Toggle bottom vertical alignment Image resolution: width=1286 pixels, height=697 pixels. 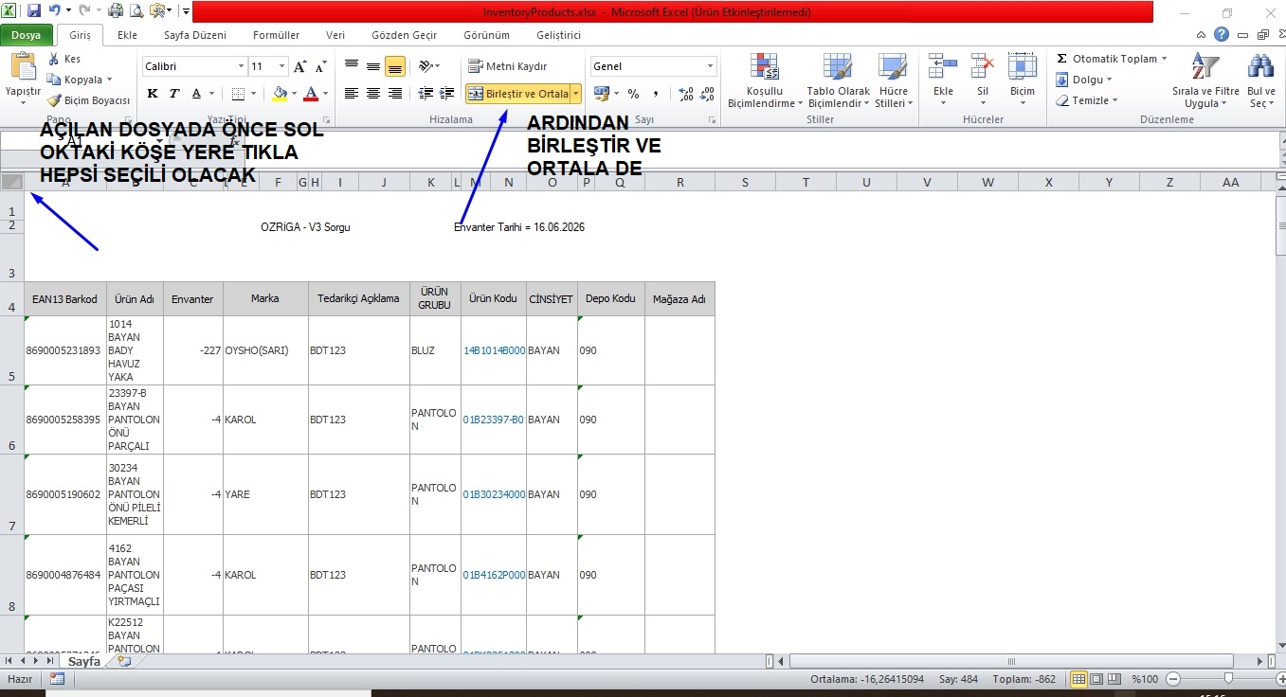coord(395,66)
